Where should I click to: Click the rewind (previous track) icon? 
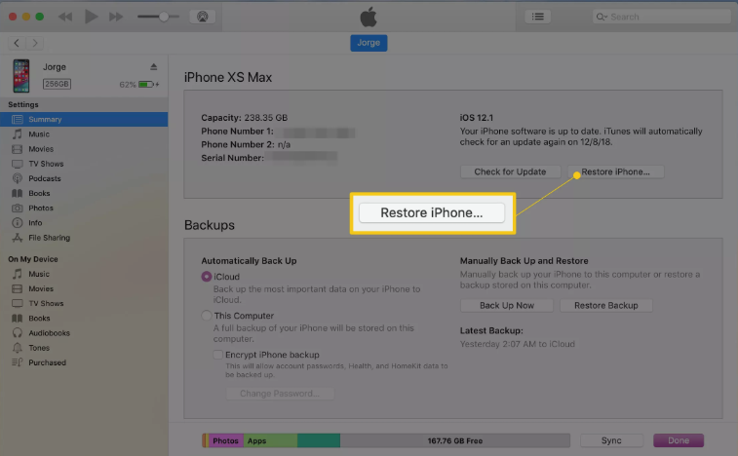[66, 17]
